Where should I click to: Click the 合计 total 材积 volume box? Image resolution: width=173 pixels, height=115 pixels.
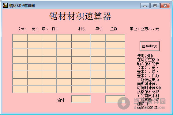81,99
